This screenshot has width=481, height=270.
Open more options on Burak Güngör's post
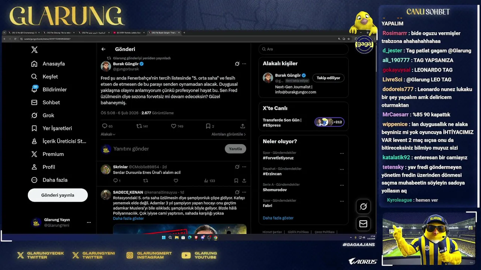(x=244, y=64)
